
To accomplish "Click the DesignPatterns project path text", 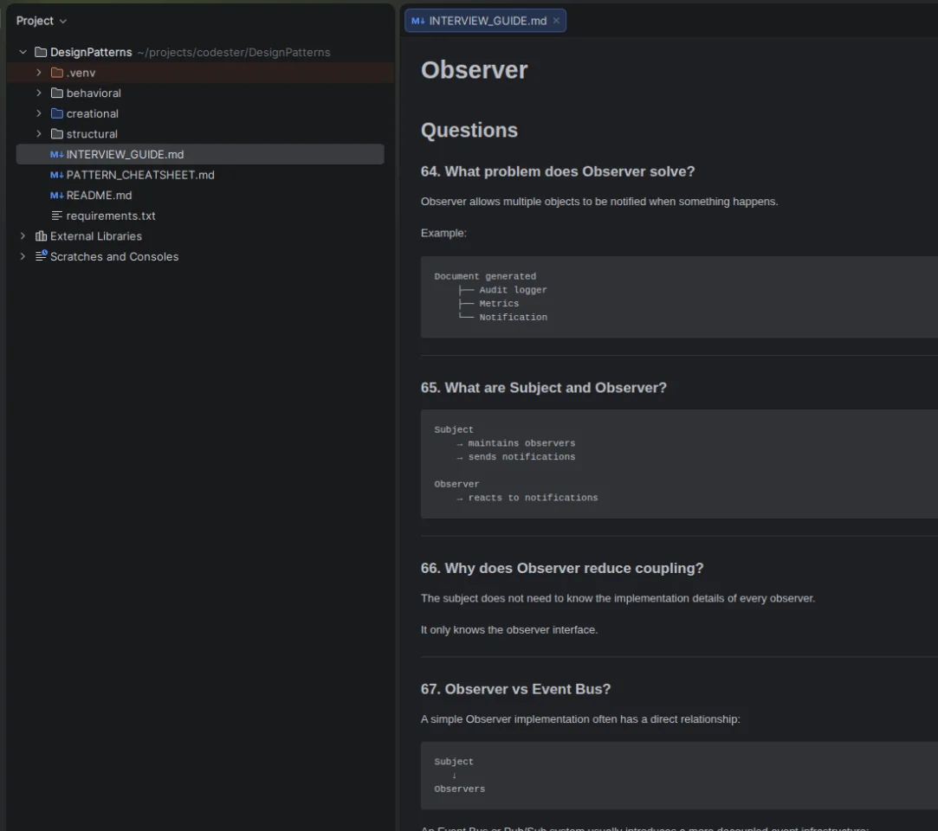I will pyautogui.click(x=233, y=52).
